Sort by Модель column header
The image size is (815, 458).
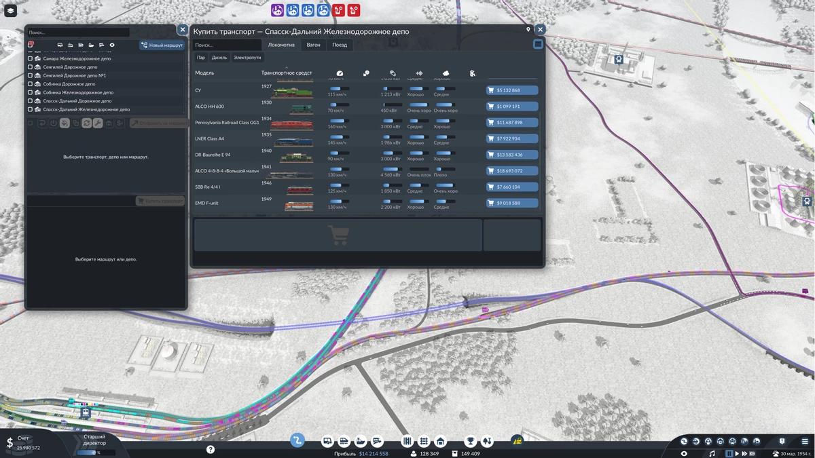(204, 73)
